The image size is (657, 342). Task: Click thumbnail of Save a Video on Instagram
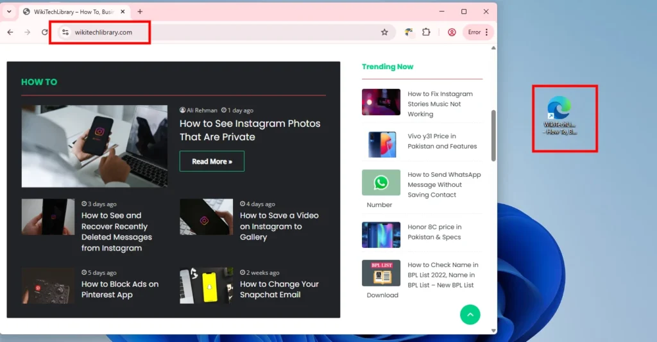tap(207, 216)
